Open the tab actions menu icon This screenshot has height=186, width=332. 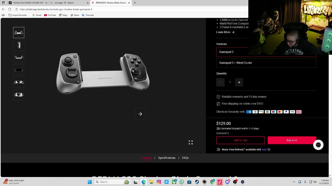pyautogui.click(x=3, y=3)
